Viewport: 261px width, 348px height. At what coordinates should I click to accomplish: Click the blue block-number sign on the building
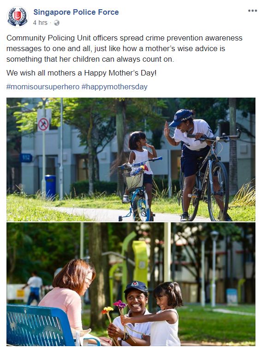[x=26, y=158]
